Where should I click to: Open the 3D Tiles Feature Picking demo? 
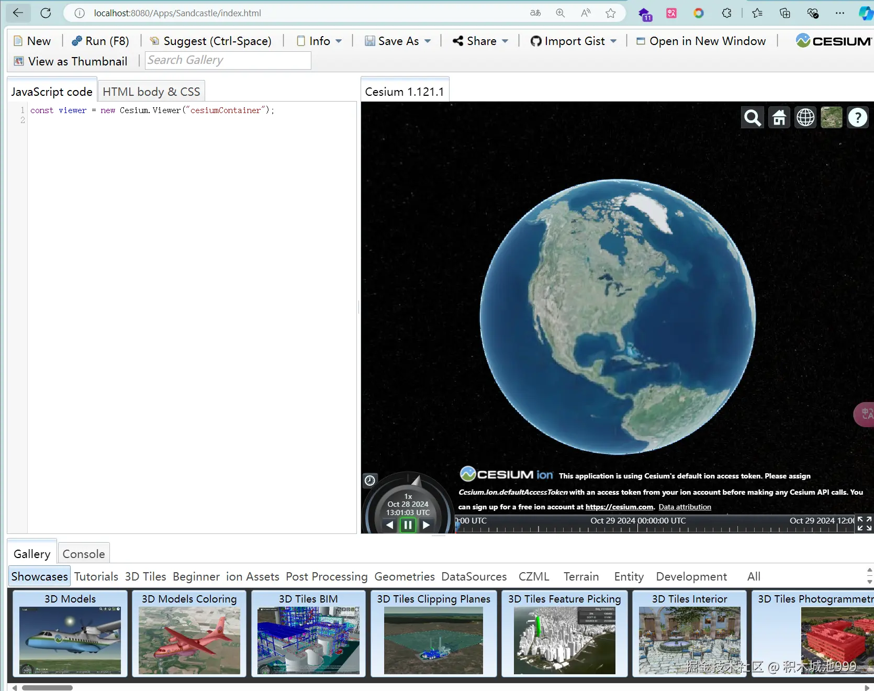point(565,633)
